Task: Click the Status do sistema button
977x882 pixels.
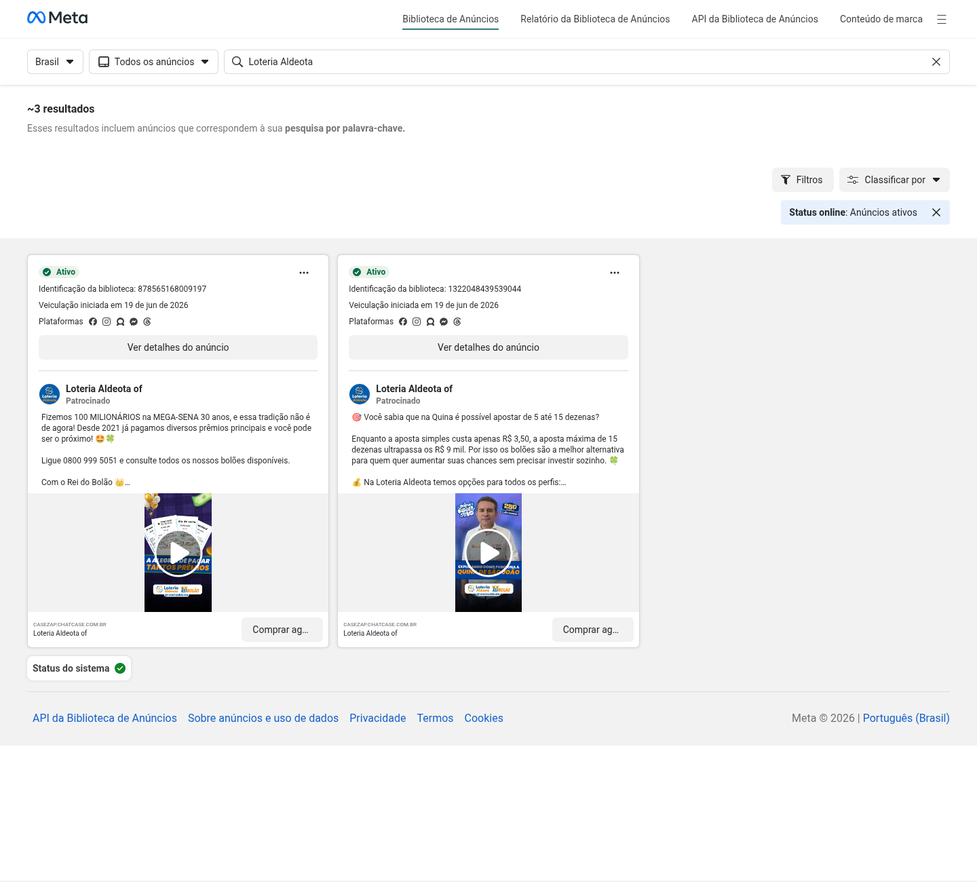Action: coord(79,668)
